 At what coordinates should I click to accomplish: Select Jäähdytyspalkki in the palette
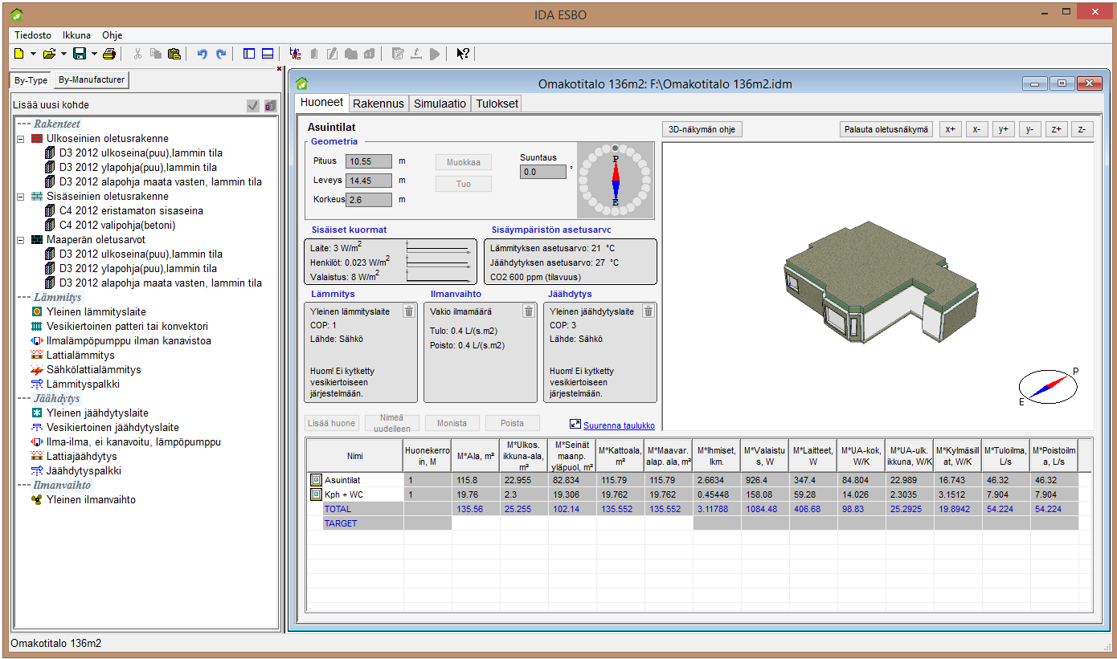tap(84, 470)
